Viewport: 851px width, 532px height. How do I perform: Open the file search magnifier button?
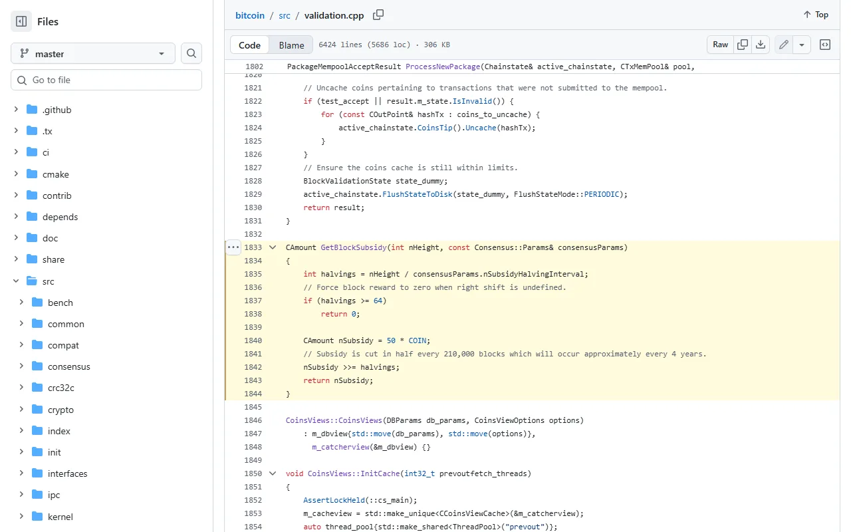[191, 53]
